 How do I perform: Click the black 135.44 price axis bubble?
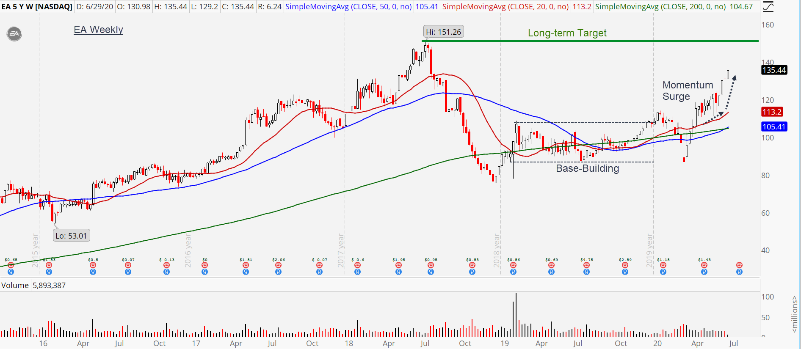(x=774, y=70)
